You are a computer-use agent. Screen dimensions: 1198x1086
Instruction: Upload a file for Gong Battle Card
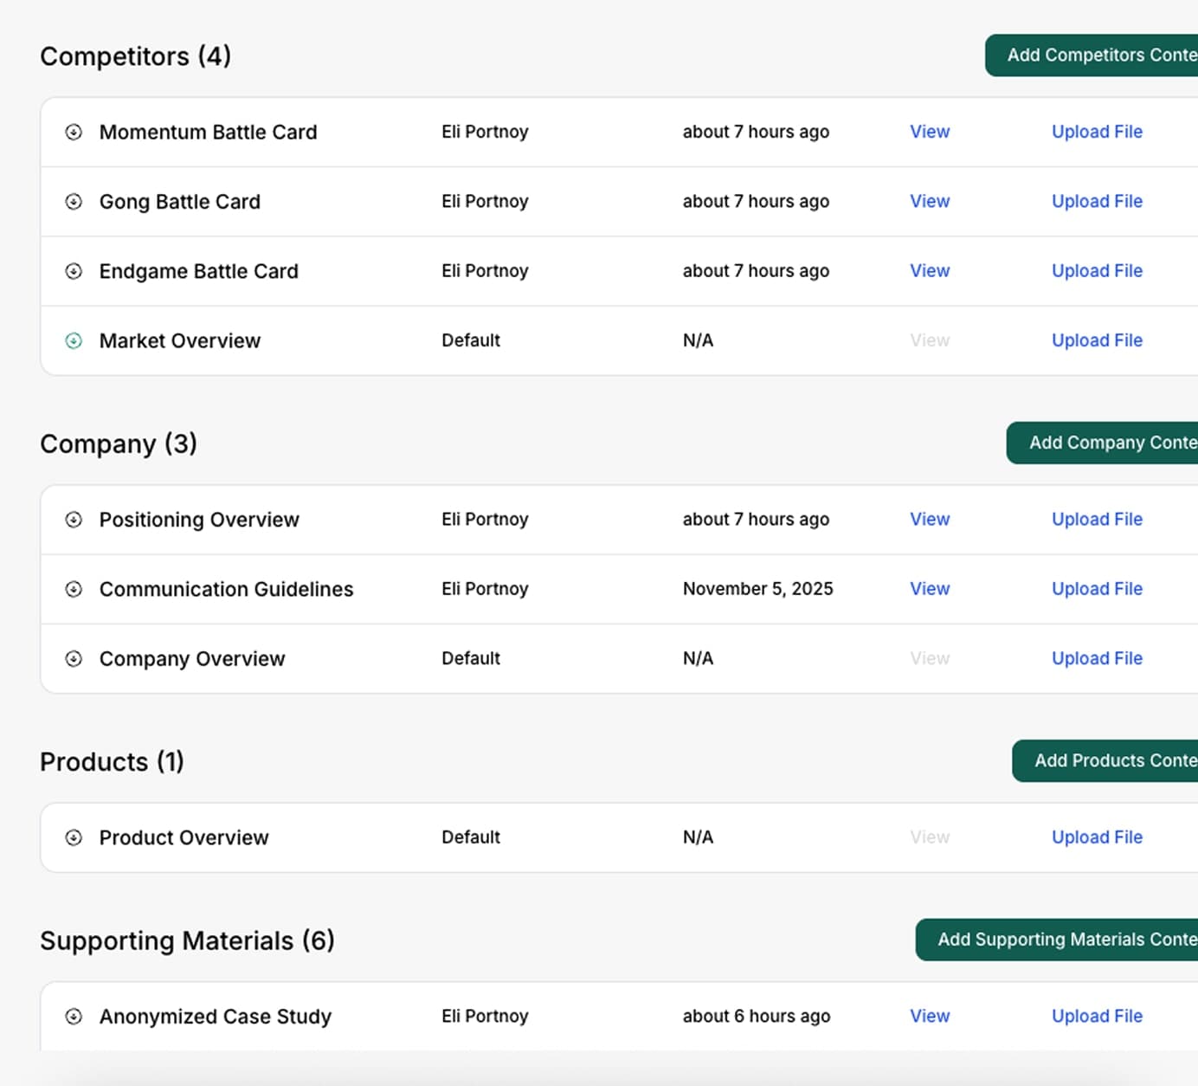point(1096,201)
